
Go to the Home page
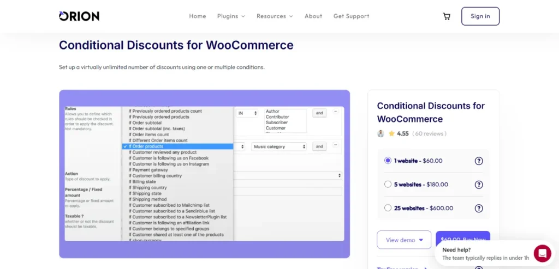click(x=198, y=16)
